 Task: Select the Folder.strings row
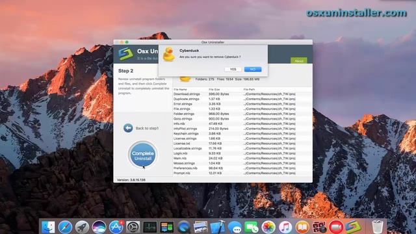pyautogui.click(x=242, y=114)
